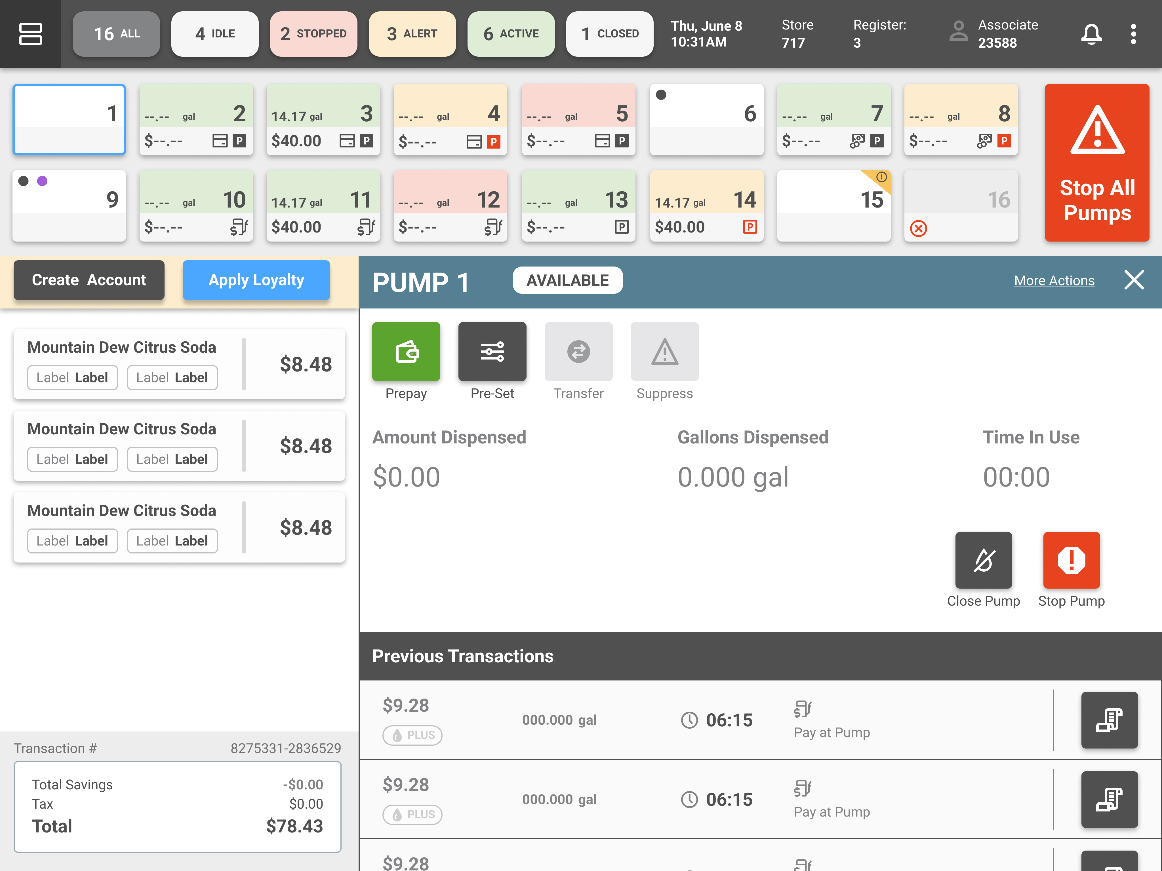Select the 1 CLOSED filter tab
This screenshot has height=871, width=1162.
pos(609,34)
